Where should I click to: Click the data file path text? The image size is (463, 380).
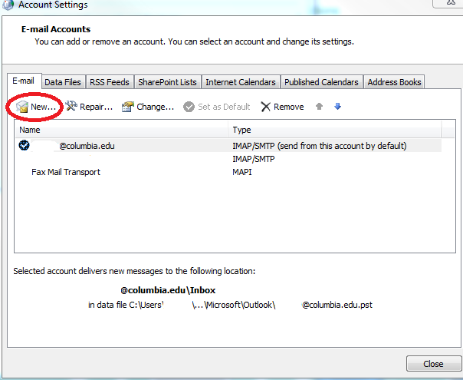pos(230,305)
